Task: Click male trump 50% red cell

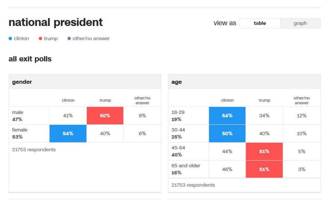Action: pyautogui.click(x=105, y=115)
